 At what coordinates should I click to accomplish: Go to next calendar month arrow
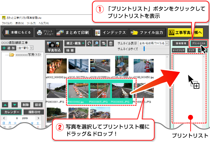pos(38,118)
